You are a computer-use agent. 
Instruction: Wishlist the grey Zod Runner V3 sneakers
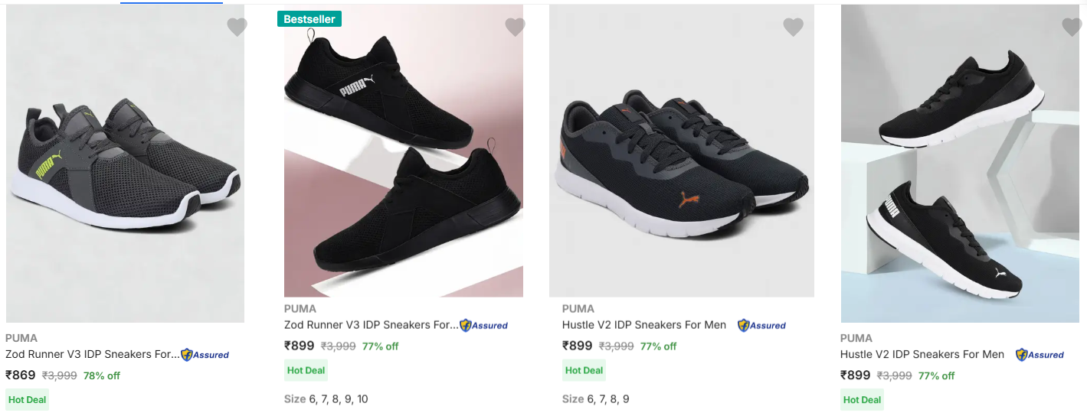pos(237,27)
